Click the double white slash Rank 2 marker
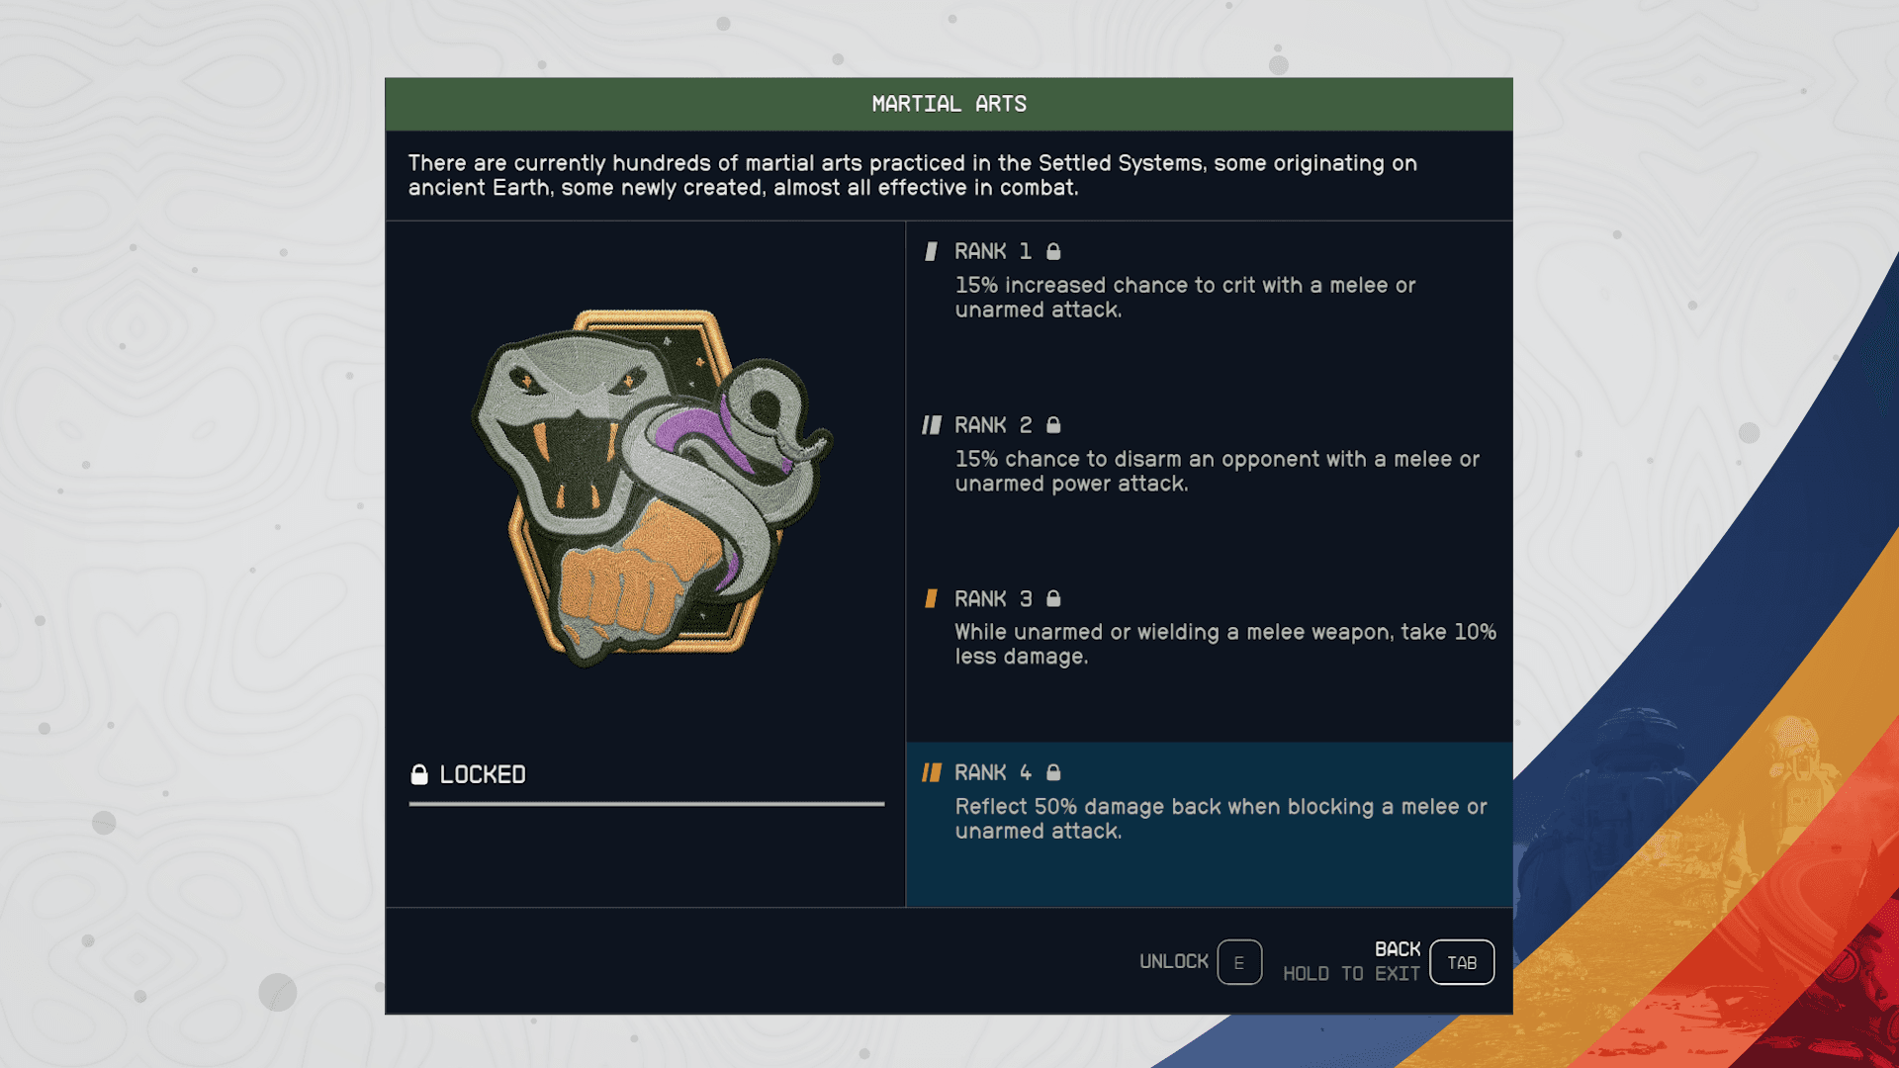 [x=932, y=425]
